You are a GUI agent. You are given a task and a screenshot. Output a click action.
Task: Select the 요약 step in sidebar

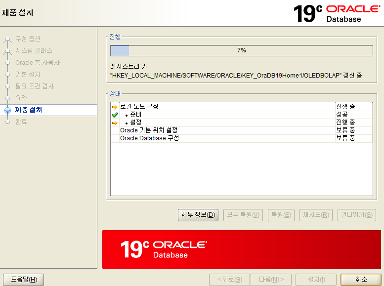(x=21, y=98)
